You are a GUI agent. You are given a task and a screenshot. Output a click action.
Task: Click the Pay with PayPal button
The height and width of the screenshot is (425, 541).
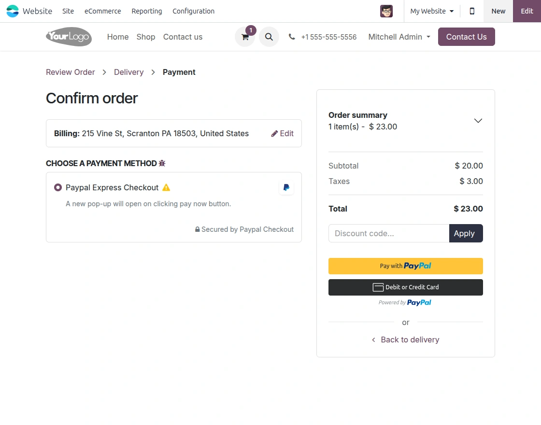[x=405, y=266]
